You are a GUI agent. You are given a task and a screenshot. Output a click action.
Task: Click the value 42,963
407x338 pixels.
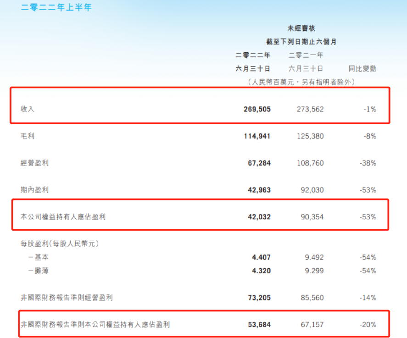coord(259,190)
